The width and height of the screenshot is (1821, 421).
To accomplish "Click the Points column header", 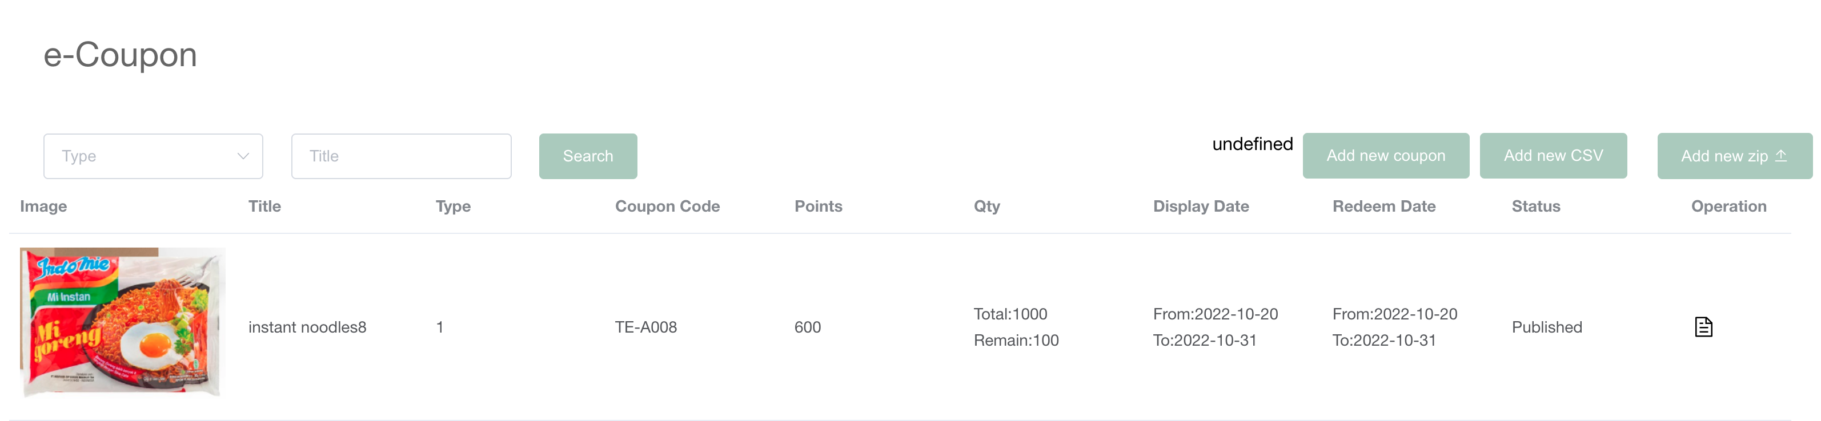I will coord(818,207).
